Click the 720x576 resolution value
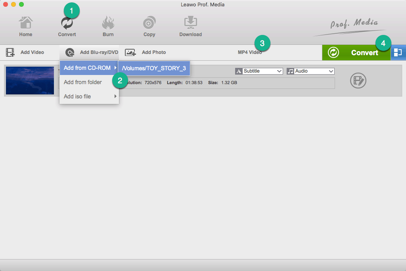This screenshot has width=406, height=271. coord(153,83)
